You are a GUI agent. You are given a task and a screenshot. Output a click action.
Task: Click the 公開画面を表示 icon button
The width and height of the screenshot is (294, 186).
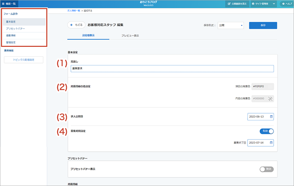click(x=229, y=4)
